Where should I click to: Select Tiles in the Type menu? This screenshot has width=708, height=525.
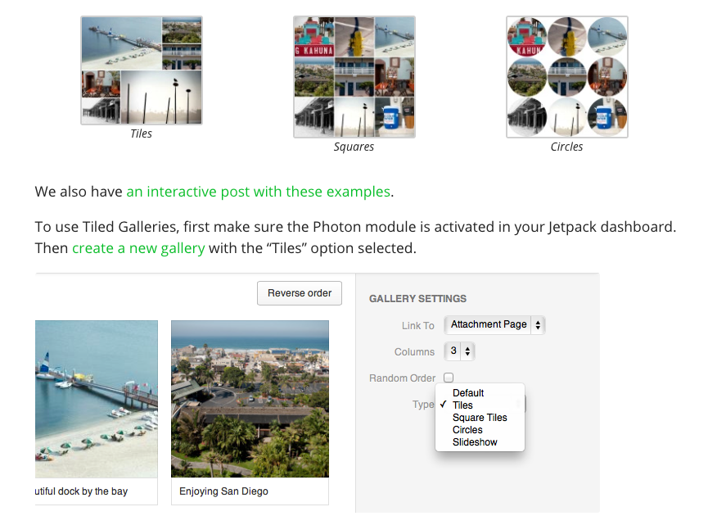(x=462, y=405)
